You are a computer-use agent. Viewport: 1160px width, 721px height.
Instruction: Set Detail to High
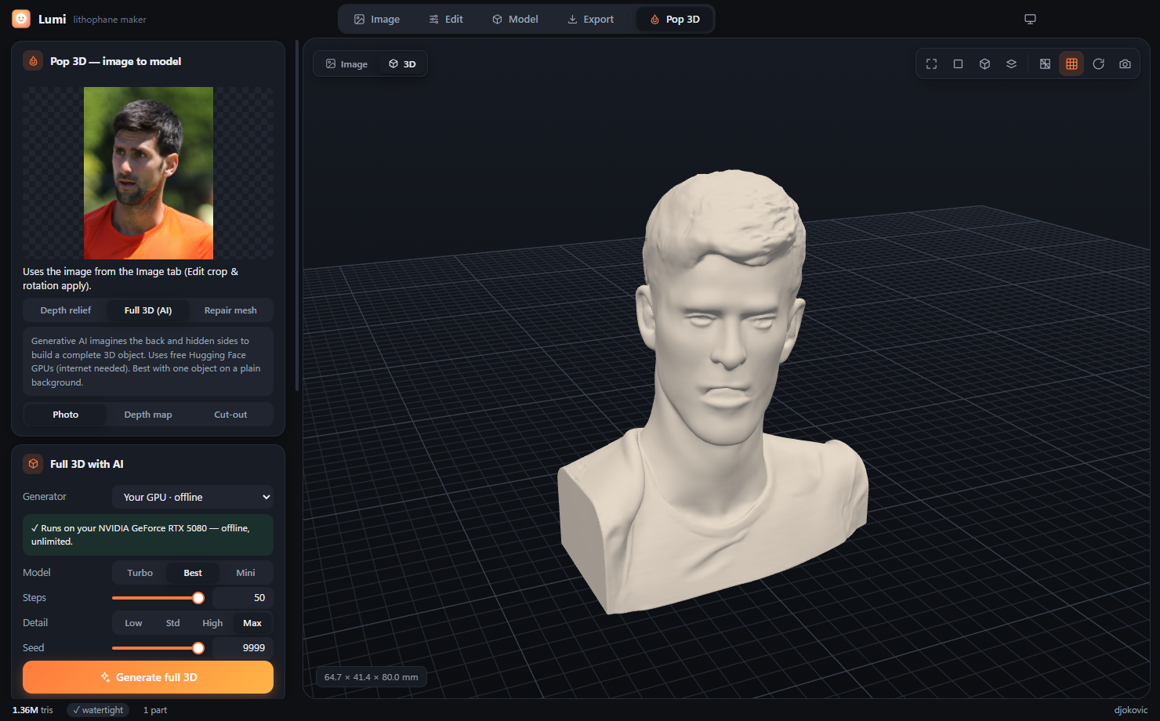[x=212, y=623]
